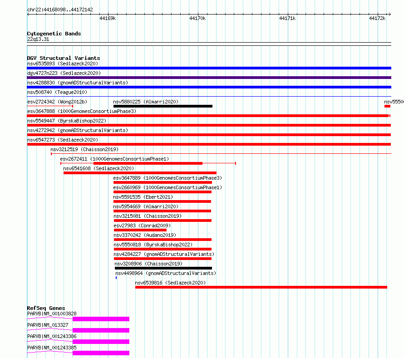404x358 pixels.
Task: Click nsv4284227 (gnomADStructuralVariants) label
Action: (x=164, y=254)
